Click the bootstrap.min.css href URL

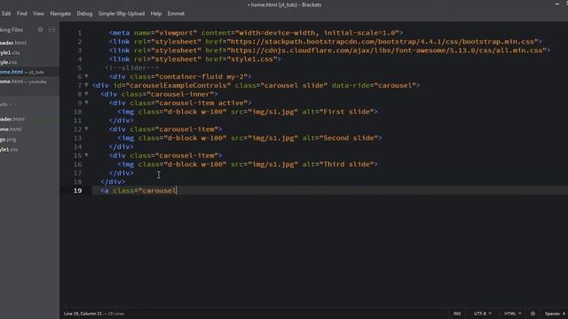383,42
